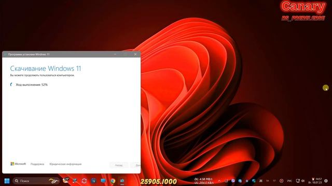332x186 pixels.
Task: Open the blue monitor icon on taskbar
Action: (103, 181)
